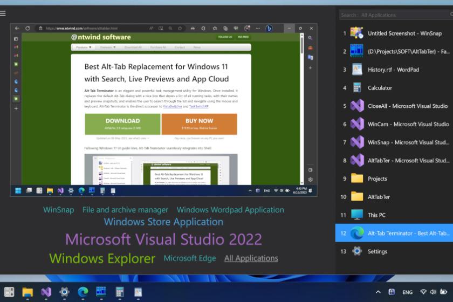Screen dimensions: 453x302
Task: Click the VistaSwitcher link in preview
Action: point(173,106)
